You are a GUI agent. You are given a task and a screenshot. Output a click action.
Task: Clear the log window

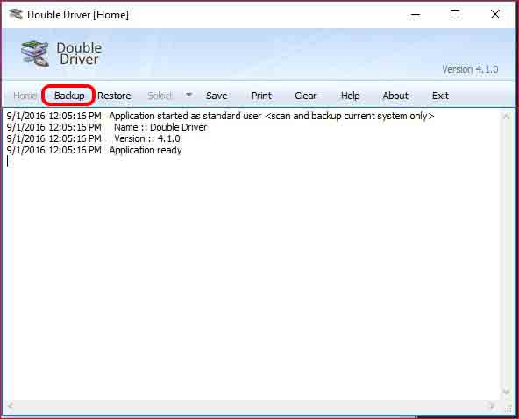click(305, 96)
